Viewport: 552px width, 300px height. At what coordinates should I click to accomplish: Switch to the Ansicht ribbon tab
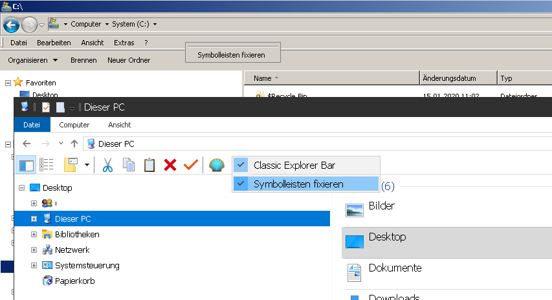click(119, 125)
